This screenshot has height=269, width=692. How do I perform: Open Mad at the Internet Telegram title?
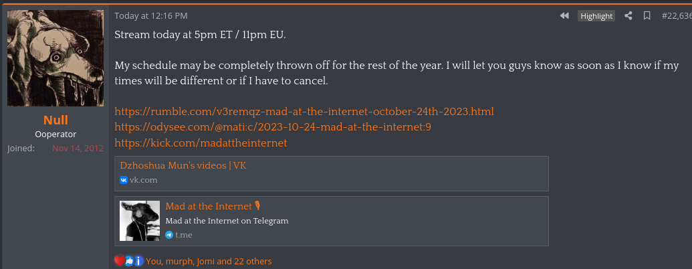[213, 206]
